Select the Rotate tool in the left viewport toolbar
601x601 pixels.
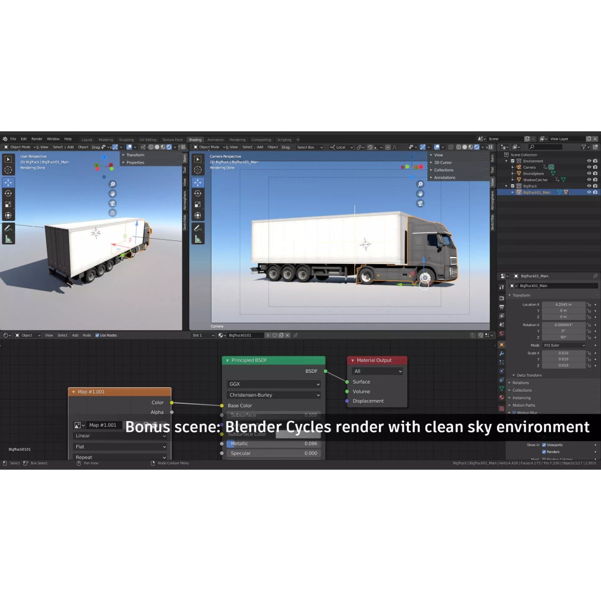[8, 194]
